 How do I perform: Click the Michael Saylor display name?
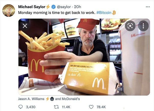(x=32, y=7)
